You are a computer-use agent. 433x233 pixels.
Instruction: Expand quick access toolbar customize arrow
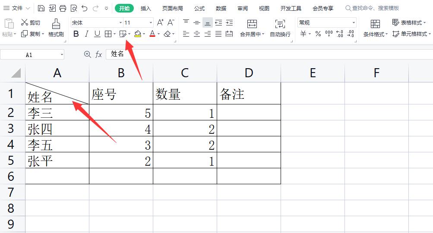106,9
